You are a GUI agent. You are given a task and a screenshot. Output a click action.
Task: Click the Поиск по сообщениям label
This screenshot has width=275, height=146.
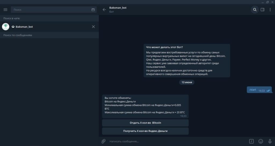coord(18,35)
